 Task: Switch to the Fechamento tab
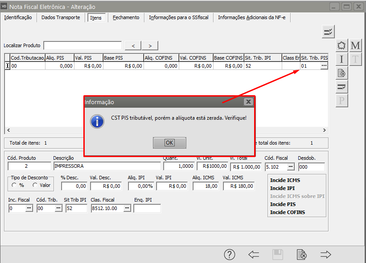point(126,17)
